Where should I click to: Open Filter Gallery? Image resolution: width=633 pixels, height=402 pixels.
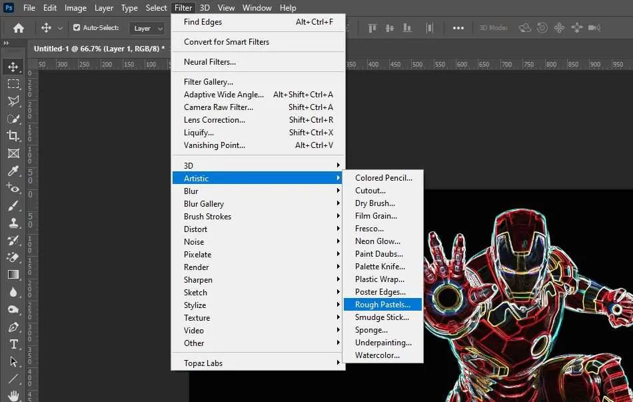point(259,82)
